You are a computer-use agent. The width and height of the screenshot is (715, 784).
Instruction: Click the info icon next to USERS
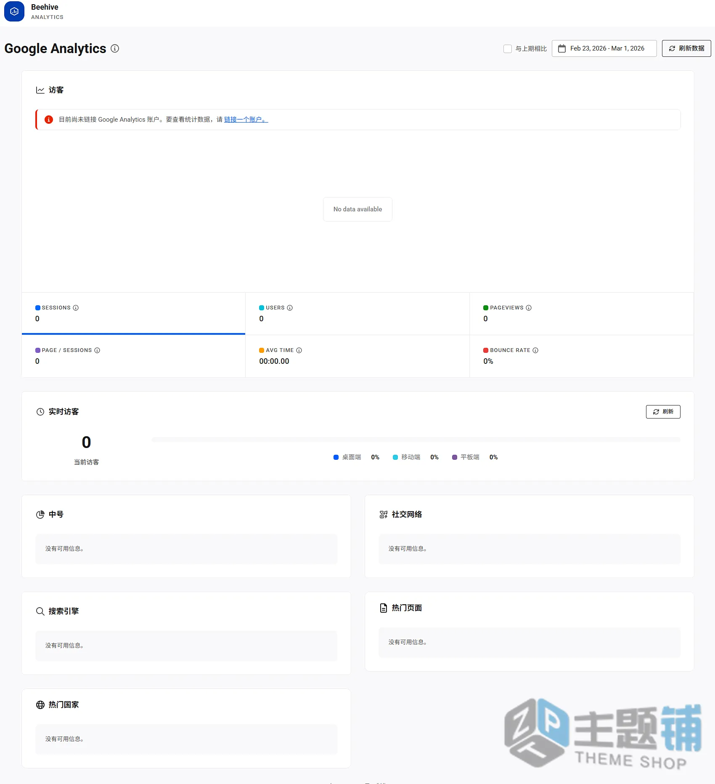point(290,308)
